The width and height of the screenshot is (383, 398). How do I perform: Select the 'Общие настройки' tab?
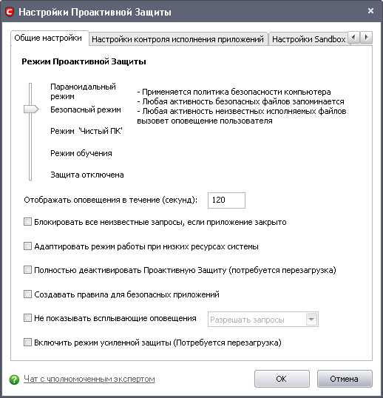pyautogui.click(x=48, y=38)
